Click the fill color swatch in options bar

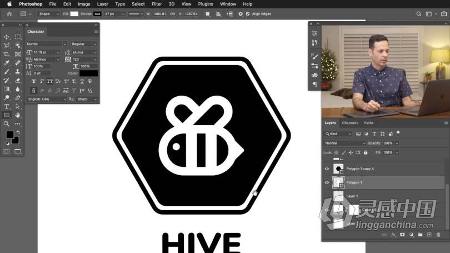tap(74, 14)
